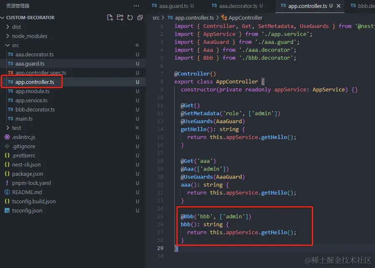Click the src breadcrumb segment
Viewport: 375px width, 268px height.
(156, 18)
